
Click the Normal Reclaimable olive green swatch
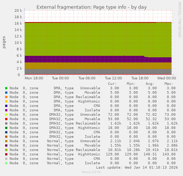pyautogui.click(x=6, y=150)
